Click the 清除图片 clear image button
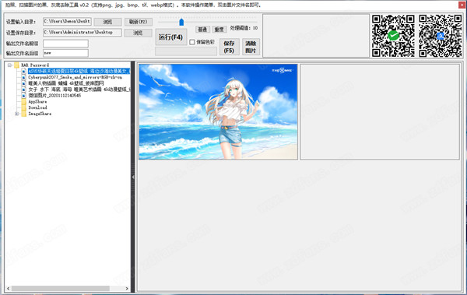 tap(251, 47)
